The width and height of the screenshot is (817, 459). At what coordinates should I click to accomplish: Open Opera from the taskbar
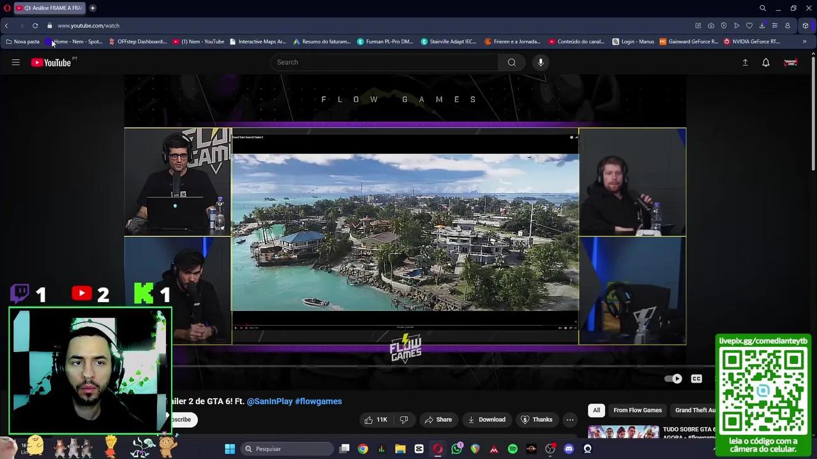click(x=438, y=449)
